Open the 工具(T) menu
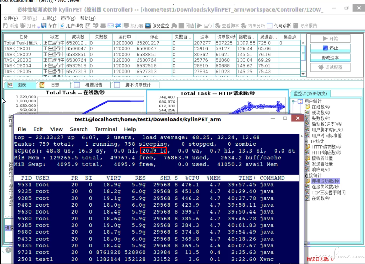This screenshot has width=365, height=264. 49,18
